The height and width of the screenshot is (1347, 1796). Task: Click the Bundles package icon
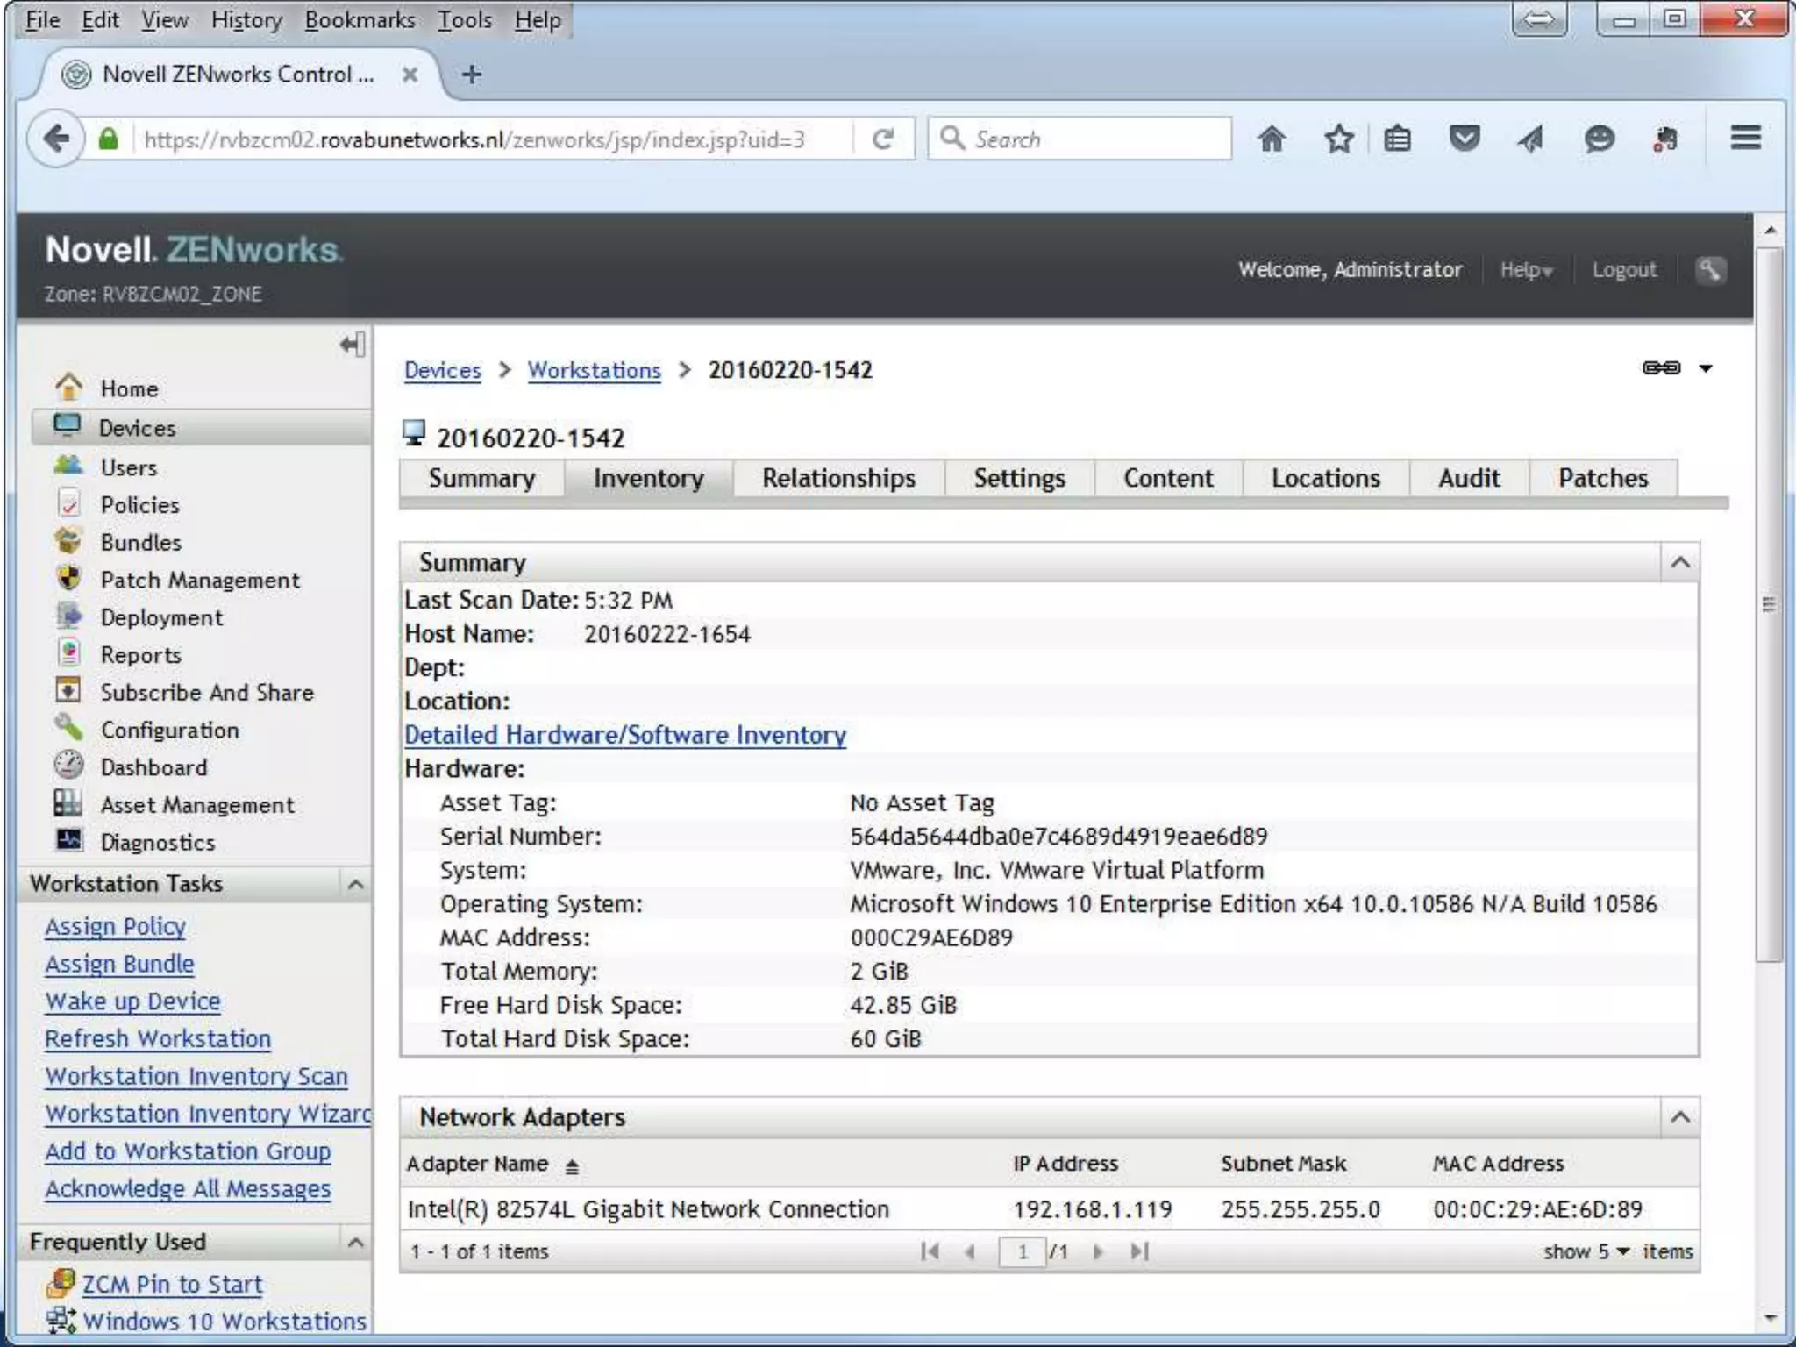68,541
